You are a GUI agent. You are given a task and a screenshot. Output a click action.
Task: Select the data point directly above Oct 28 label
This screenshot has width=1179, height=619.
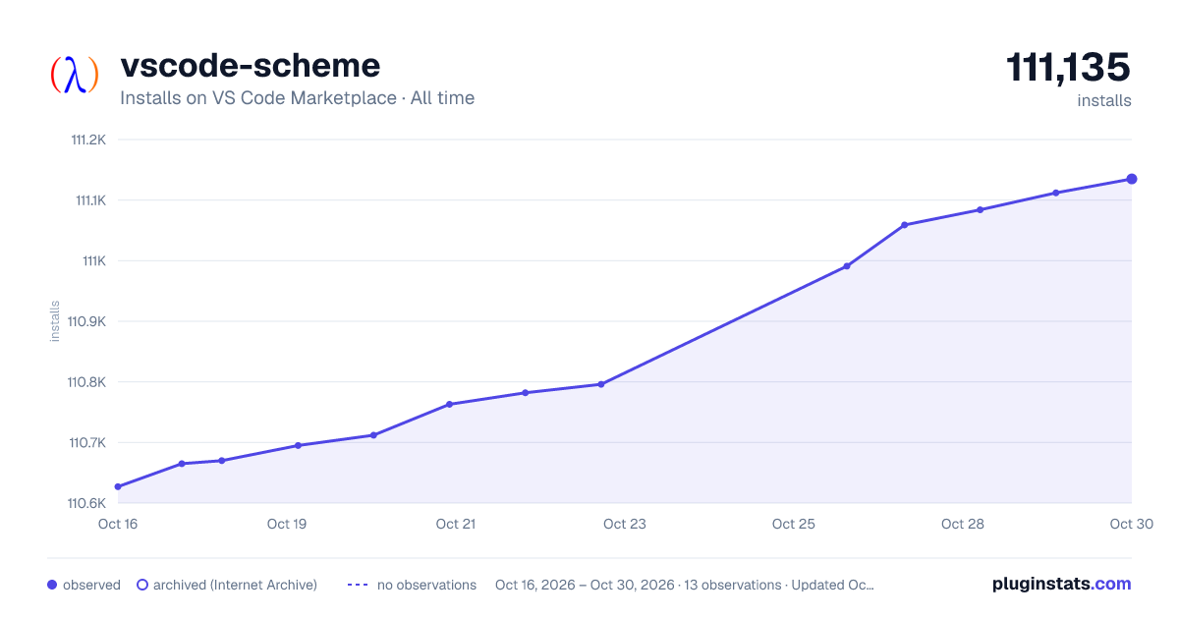(x=981, y=209)
